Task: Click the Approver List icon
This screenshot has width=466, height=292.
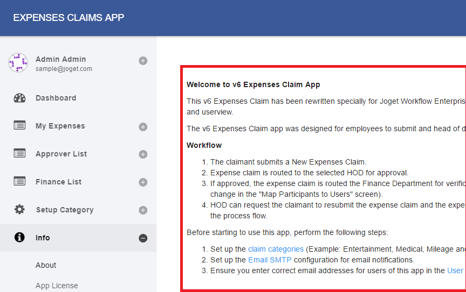Action: (19, 154)
